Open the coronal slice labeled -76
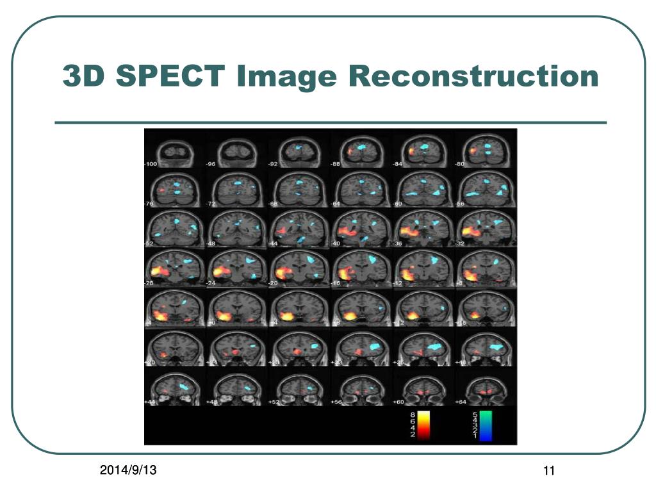Screen dimensions: 656x492 click(175, 190)
